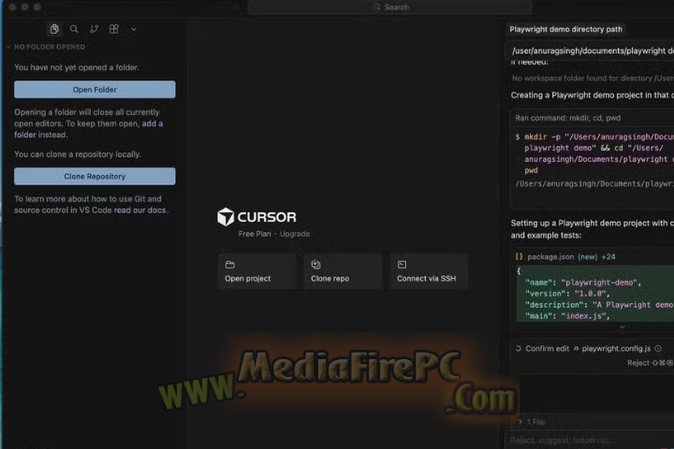The height and width of the screenshot is (449, 674).
Task: Open playwright.config.js in Confirm edit row
Action: pos(616,349)
